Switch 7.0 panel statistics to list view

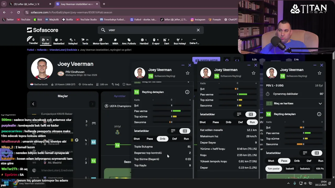click(x=305, y=153)
